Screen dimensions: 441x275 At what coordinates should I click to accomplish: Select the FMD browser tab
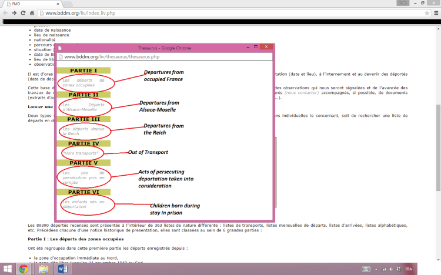pyautogui.click(x=32, y=4)
